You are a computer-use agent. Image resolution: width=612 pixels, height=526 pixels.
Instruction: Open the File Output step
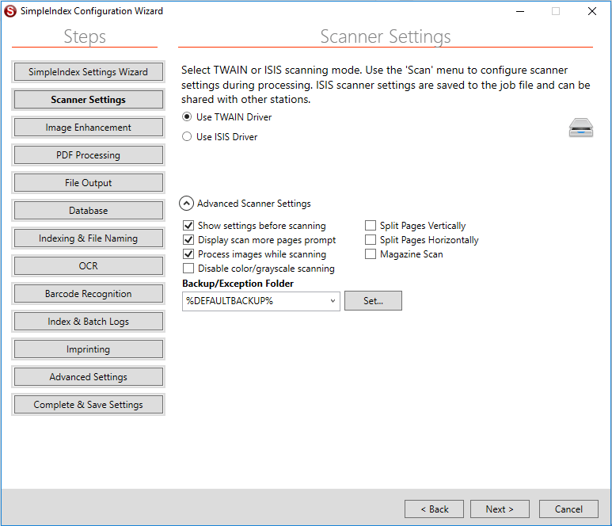(88, 183)
